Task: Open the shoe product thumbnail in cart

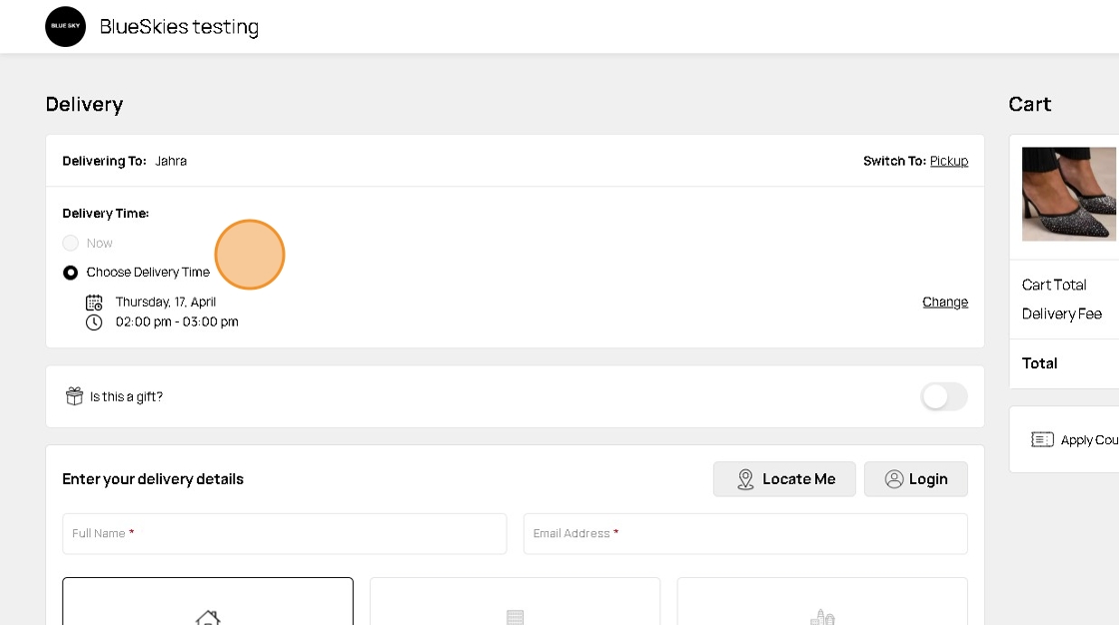Action: [1068, 194]
